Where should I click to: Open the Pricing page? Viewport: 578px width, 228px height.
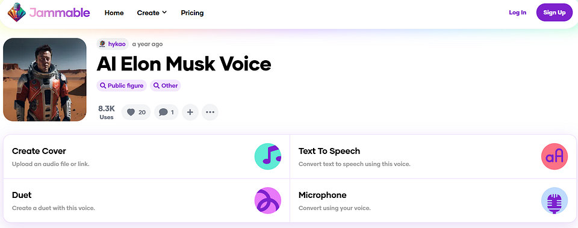pyautogui.click(x=192, y=13)
